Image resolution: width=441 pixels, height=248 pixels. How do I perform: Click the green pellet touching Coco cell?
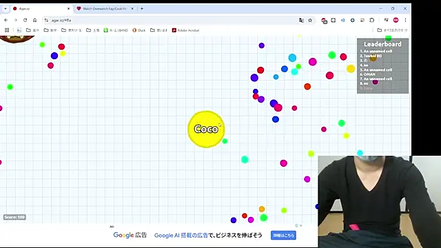tap(225, 141)
